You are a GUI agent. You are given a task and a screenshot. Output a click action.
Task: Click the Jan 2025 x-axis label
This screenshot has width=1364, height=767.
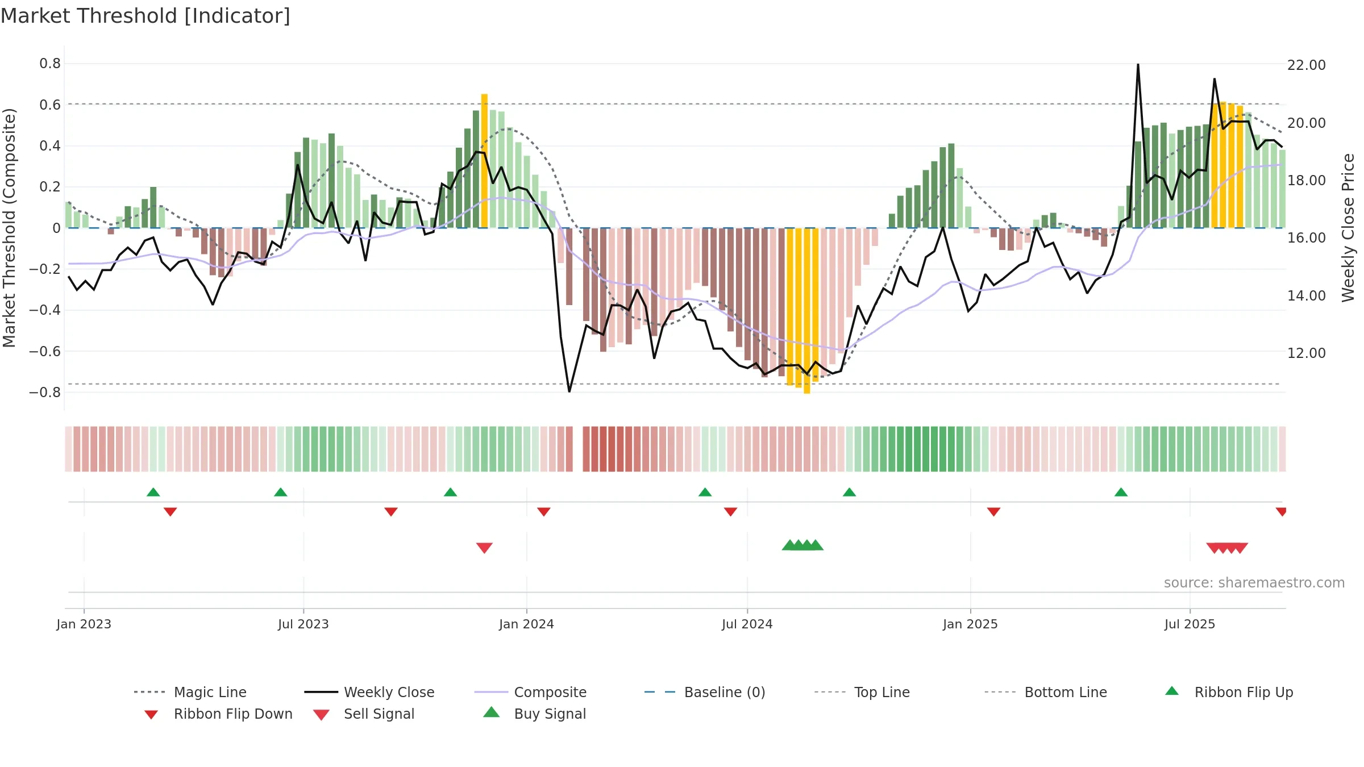pos(970,624)
